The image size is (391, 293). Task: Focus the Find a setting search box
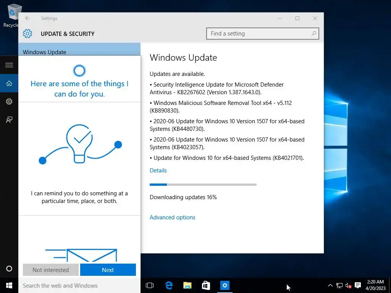coord(263,34)
